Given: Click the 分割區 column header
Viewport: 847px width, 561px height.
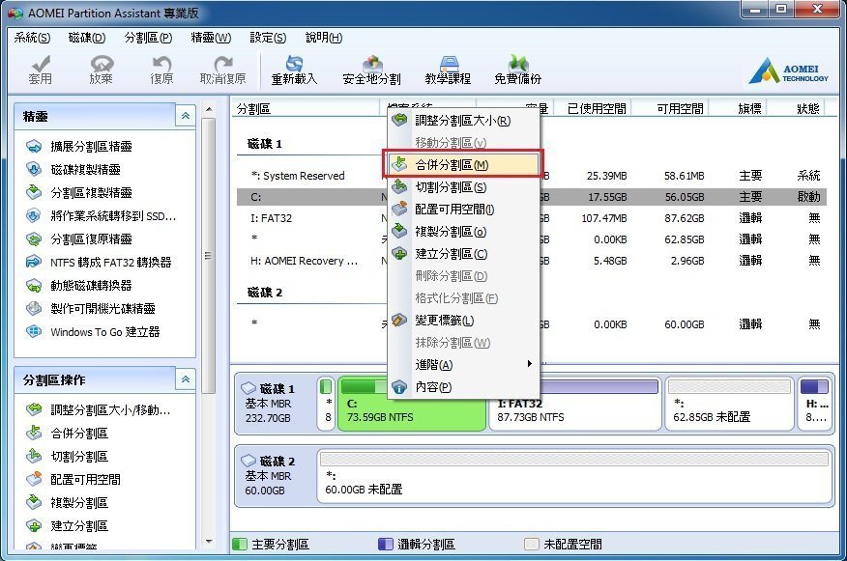Looking at the screenshot, I should 307,108.
